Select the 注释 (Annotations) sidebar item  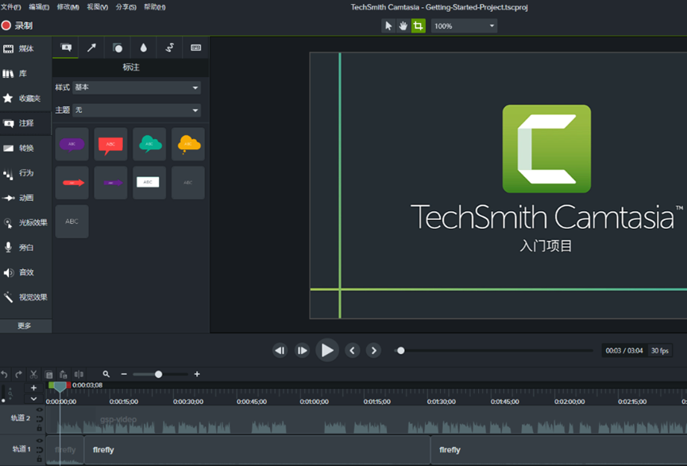click(x=25, y=123)
